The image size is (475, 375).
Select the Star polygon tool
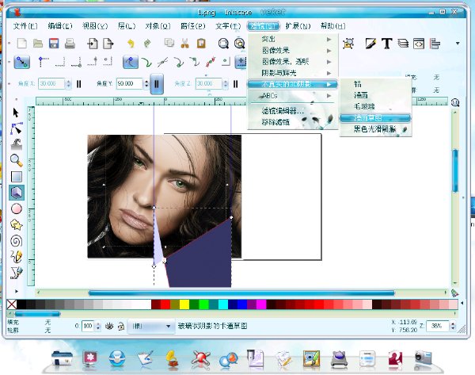[17, 224]
